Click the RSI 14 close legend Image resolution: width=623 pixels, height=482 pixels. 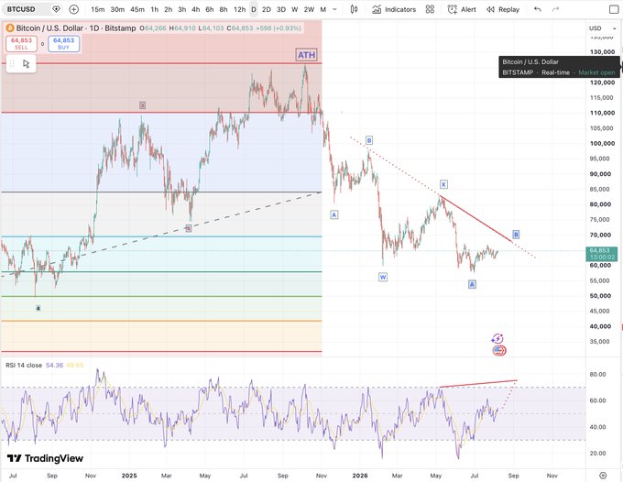pos(24,366)
